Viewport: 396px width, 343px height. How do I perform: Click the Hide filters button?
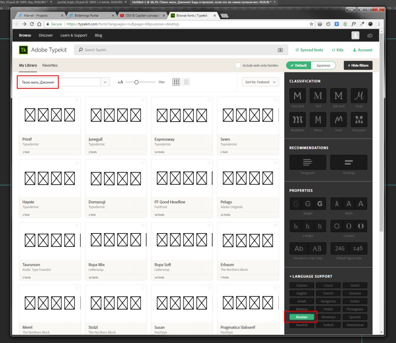point(358,65)
